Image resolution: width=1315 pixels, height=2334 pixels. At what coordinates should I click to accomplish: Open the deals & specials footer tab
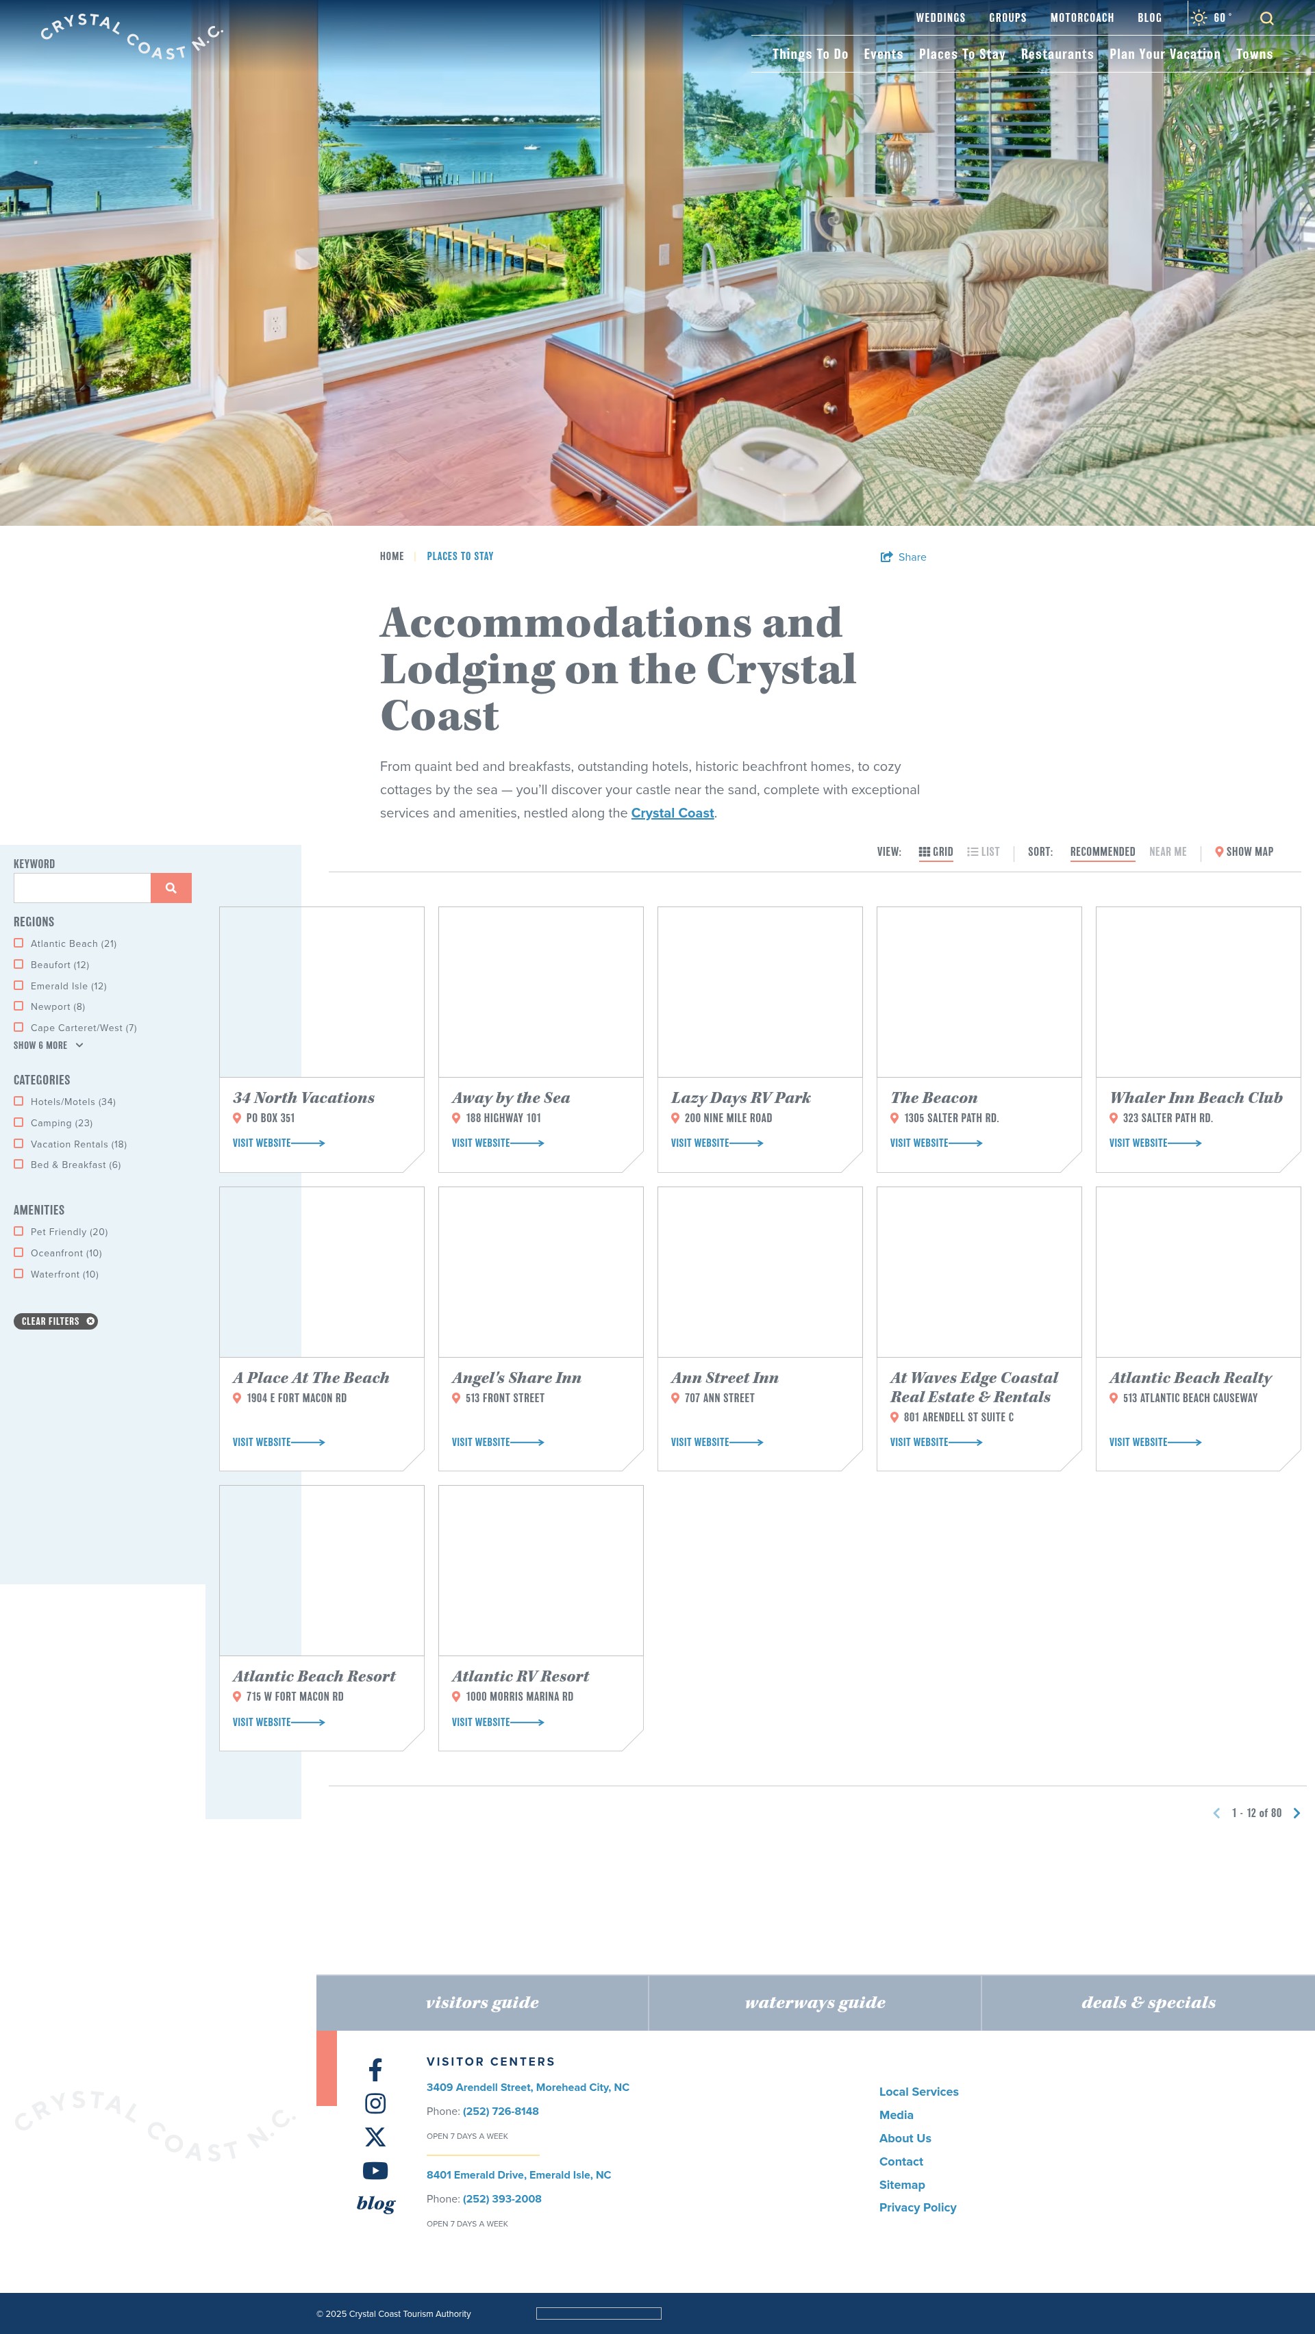1149,2003
